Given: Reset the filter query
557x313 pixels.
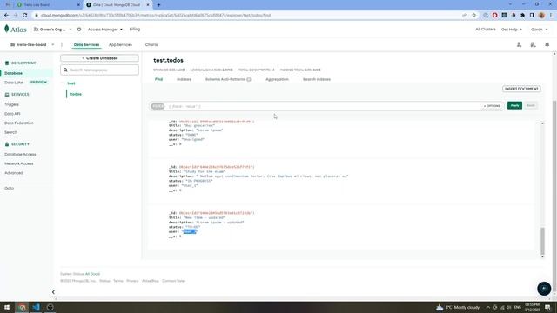Looking at the screenshot, I should pyautogui.click(x=530, y=105).
